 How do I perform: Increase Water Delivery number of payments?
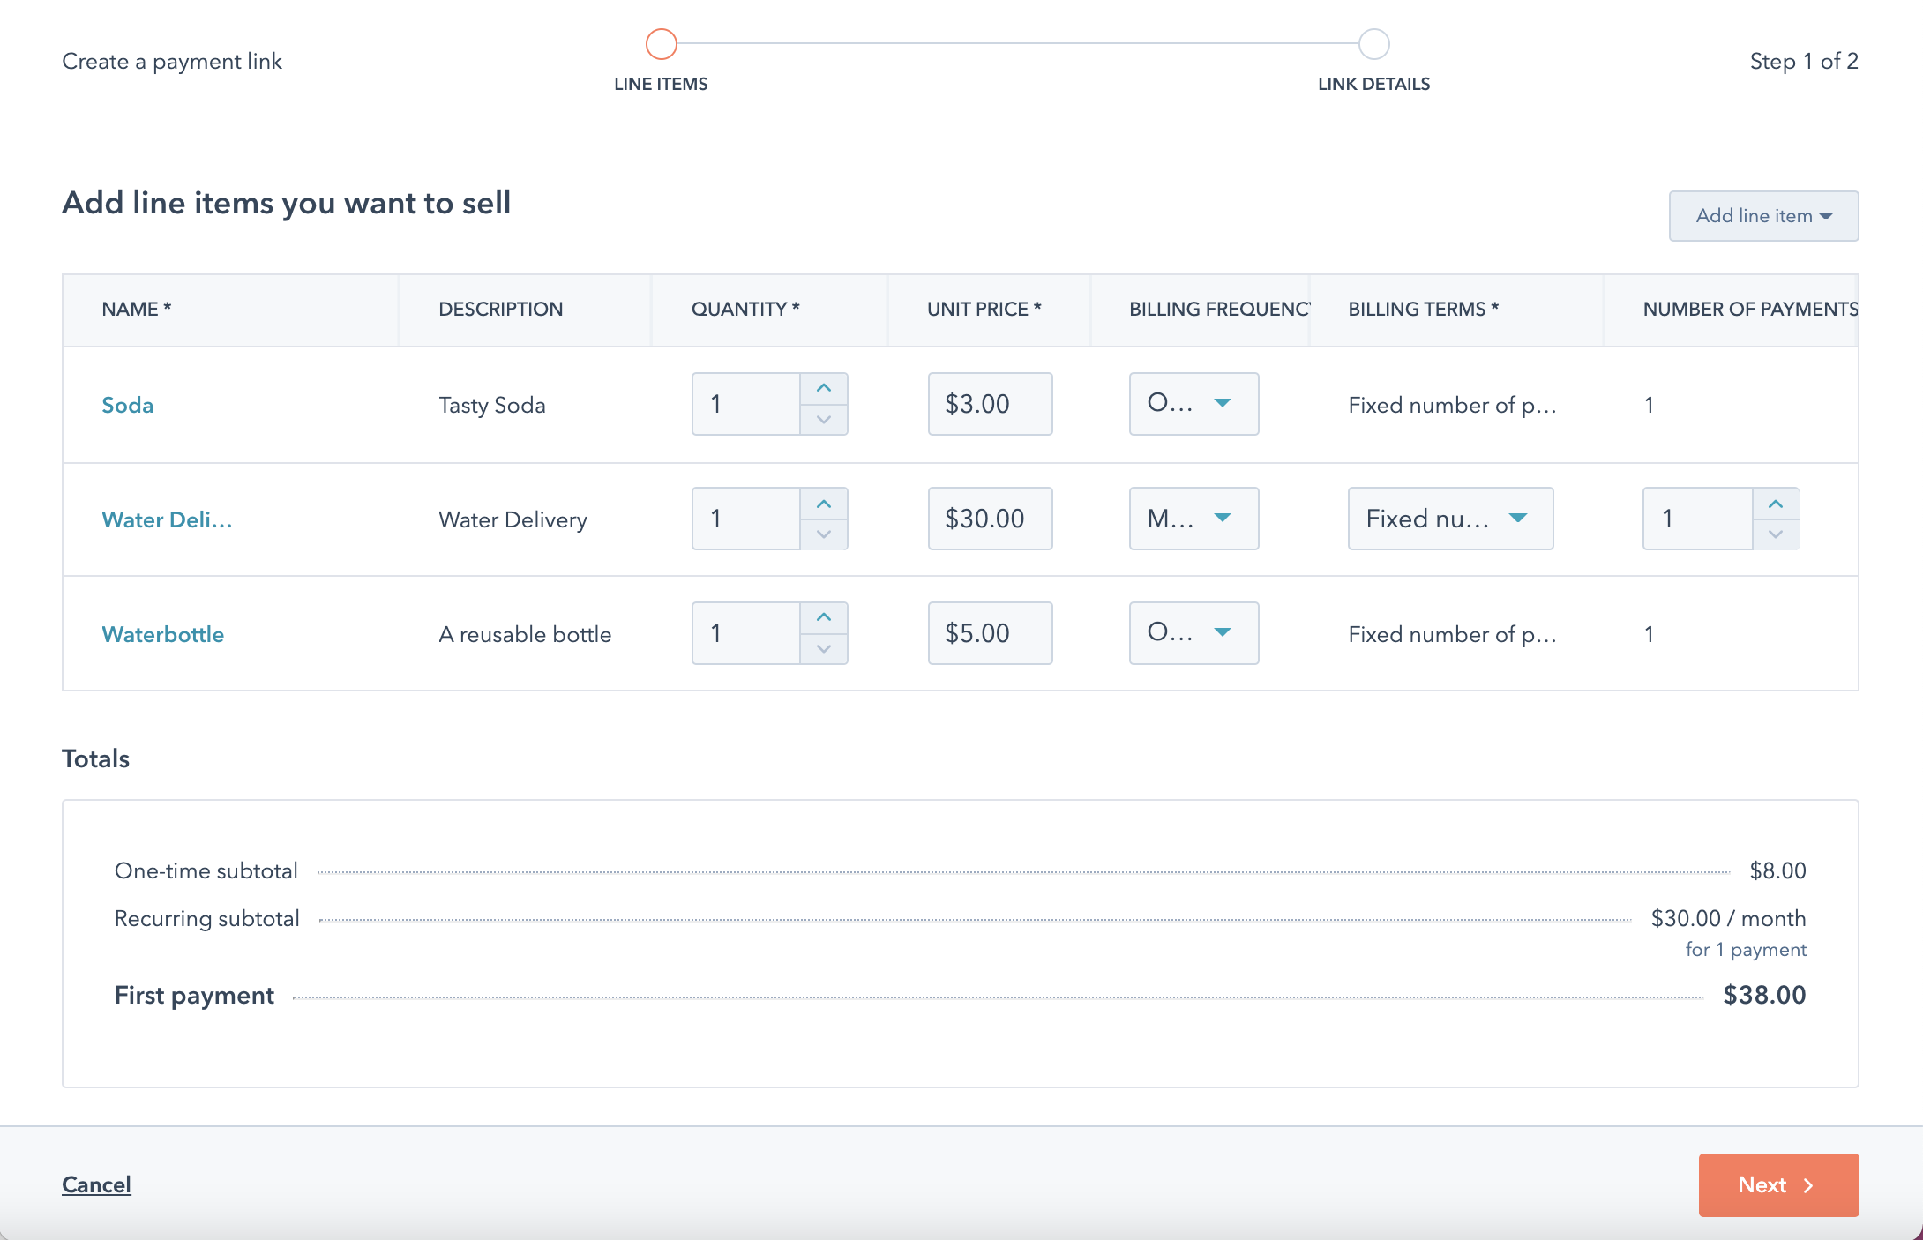point(1775,503)
